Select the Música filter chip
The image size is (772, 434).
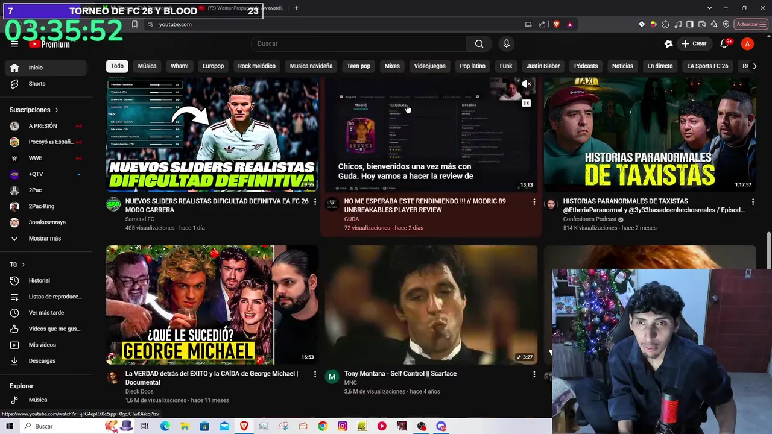[147, 66]
